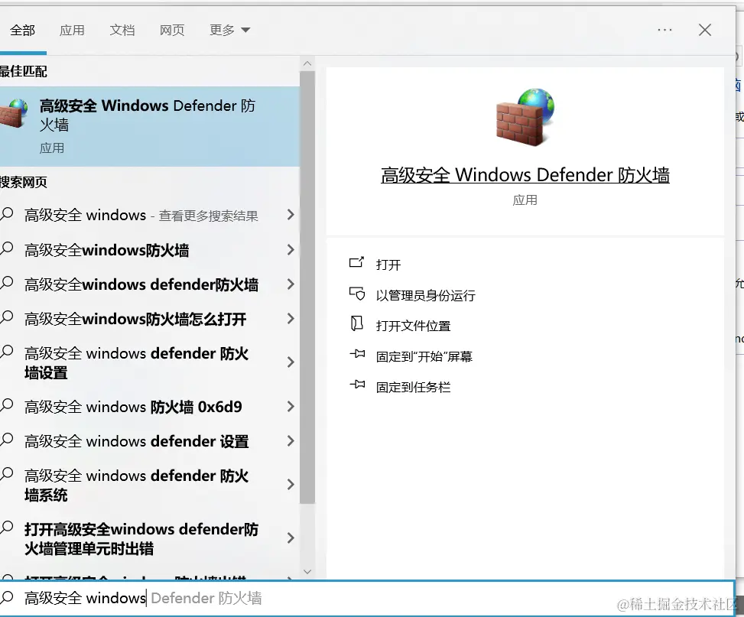
Task: Click search icon beside 防火墙 0x6d9 suggestion
Action: pos(7,405)
